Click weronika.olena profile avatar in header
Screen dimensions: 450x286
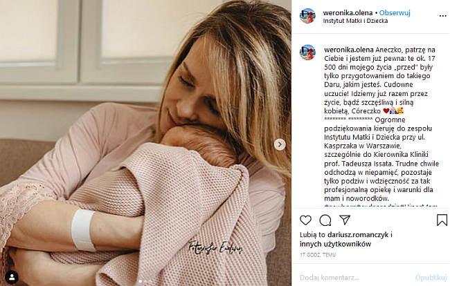tap(307, 16)
